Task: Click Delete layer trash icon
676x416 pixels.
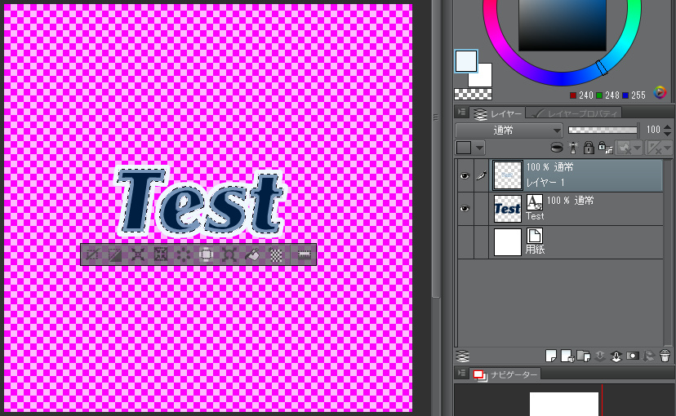Action: coord(665,356)
